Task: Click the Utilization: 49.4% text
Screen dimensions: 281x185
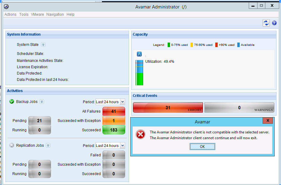Action: (x=160, y=62)
